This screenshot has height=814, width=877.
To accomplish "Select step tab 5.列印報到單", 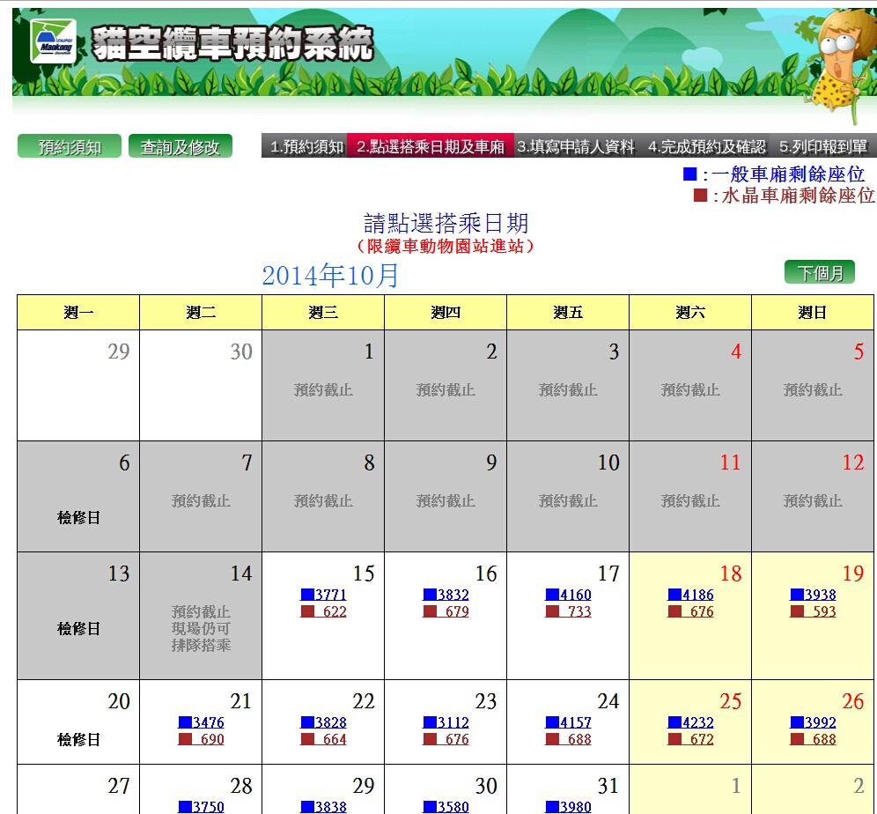I will [822, 146].
